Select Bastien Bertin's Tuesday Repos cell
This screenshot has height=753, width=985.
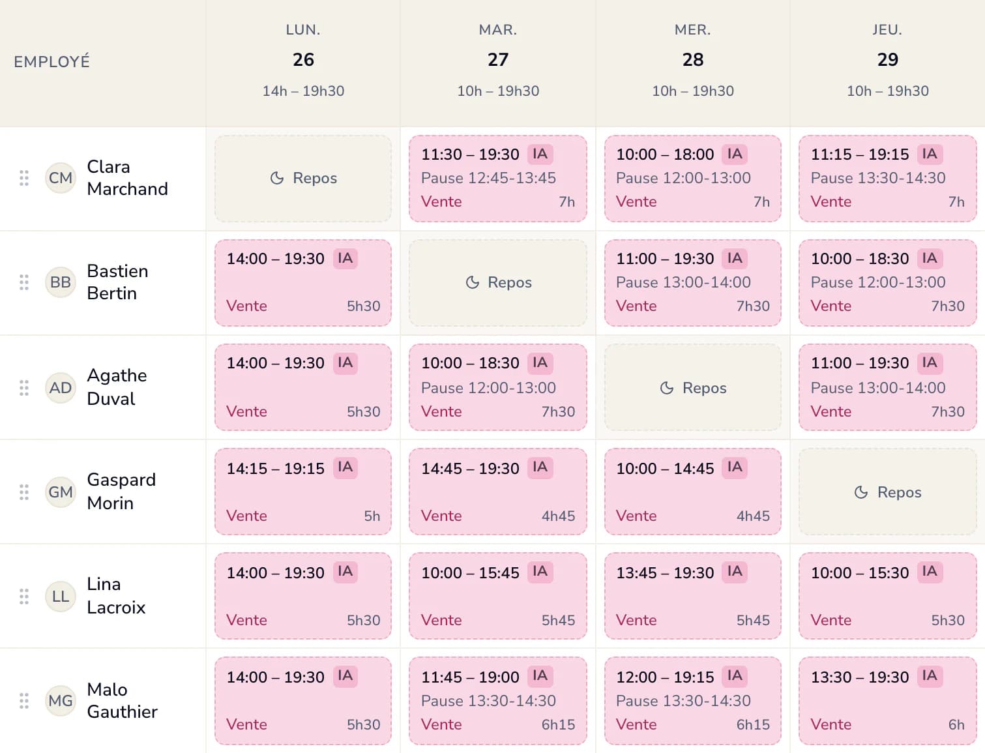click(x=498, y=282)
